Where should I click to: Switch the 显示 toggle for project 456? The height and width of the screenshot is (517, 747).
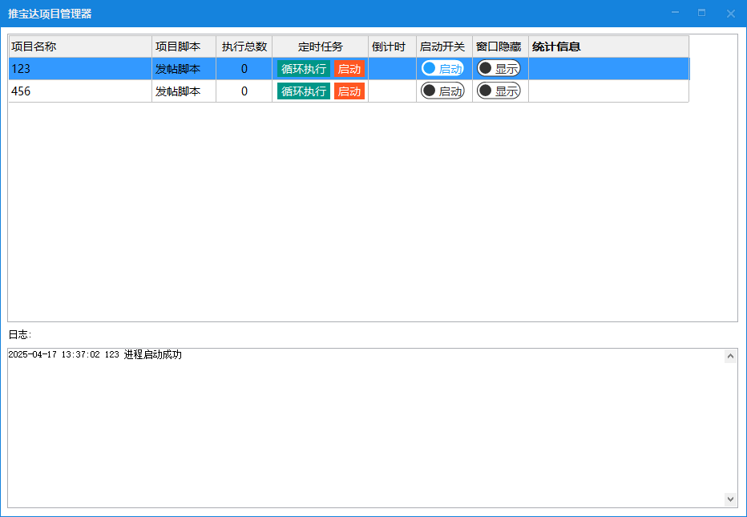pos(499,91)
